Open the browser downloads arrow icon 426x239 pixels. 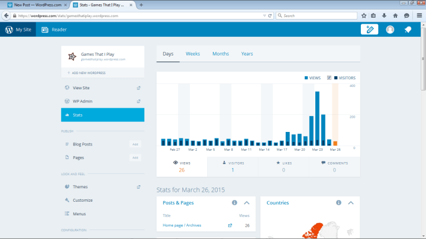(x=384, y=16)
